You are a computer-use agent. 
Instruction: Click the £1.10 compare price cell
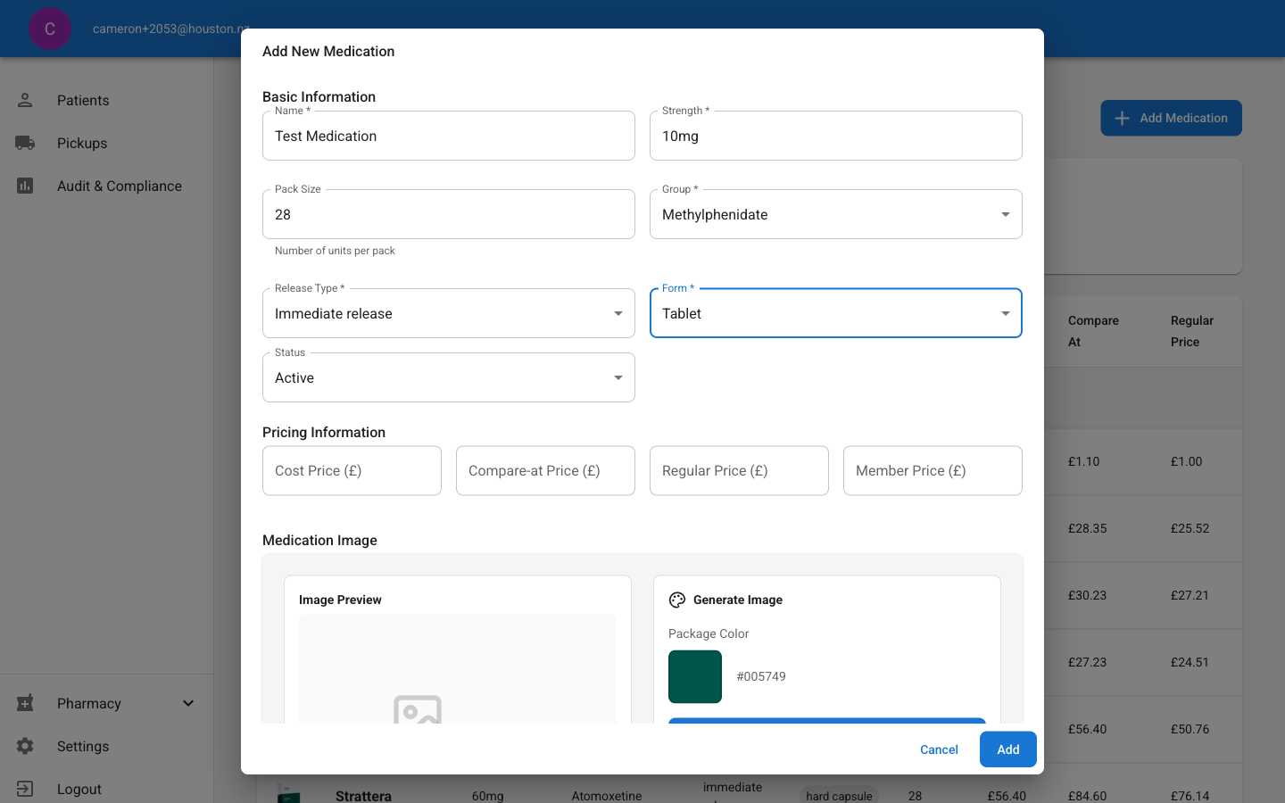(x=1083, y=461)
